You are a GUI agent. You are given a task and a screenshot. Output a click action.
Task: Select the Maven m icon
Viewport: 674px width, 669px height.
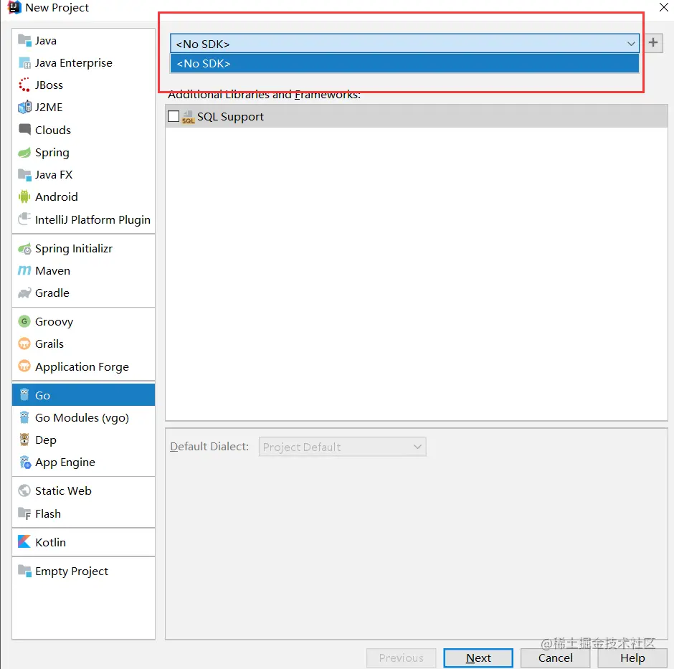[x=24, y=271]
